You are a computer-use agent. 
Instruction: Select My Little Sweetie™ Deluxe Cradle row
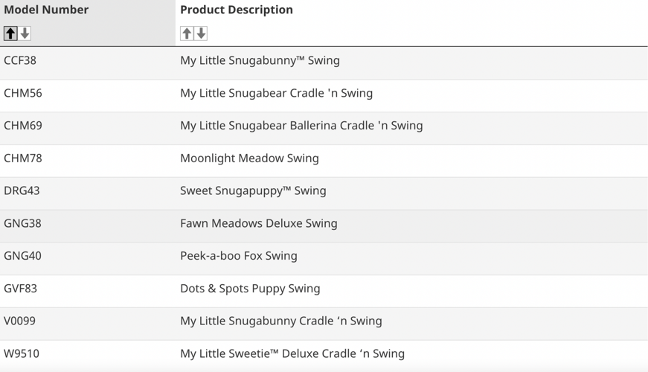coord(292,353)
